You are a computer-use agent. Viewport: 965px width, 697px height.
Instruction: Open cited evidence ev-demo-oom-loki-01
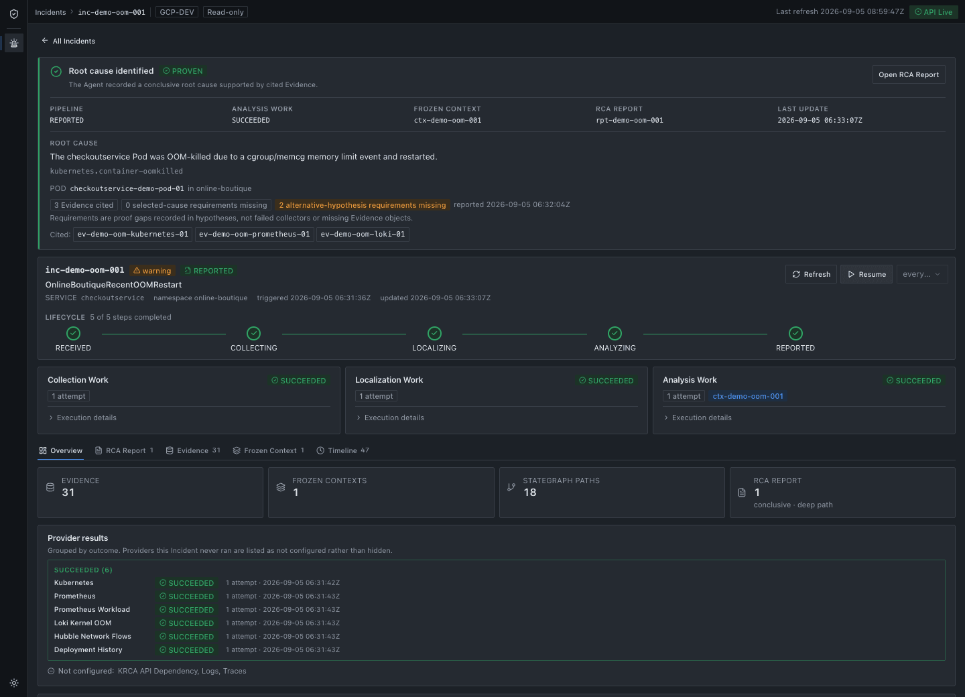(x=363, y=234)
